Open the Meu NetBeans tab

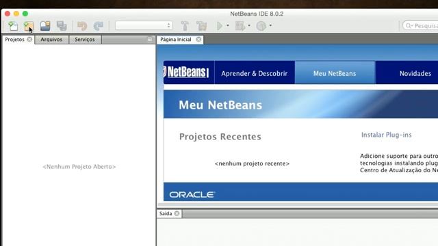tap(335, 73)
